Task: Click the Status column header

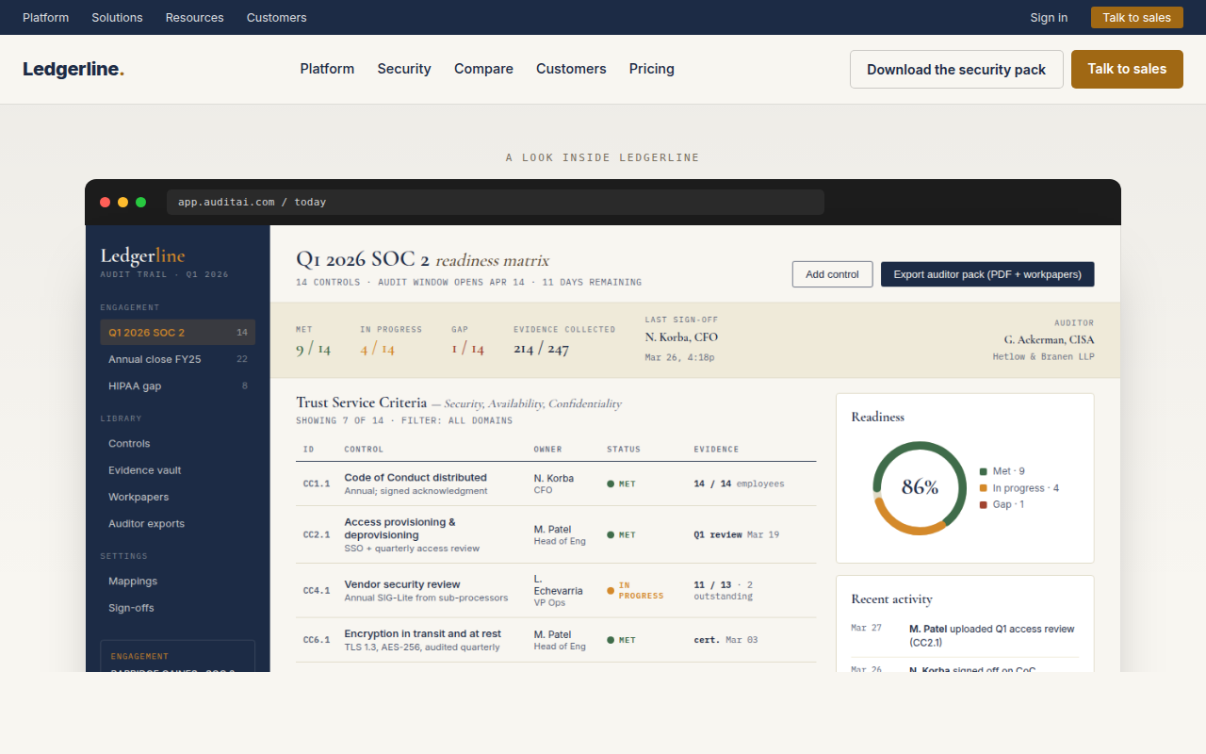Action: [624, 450]
